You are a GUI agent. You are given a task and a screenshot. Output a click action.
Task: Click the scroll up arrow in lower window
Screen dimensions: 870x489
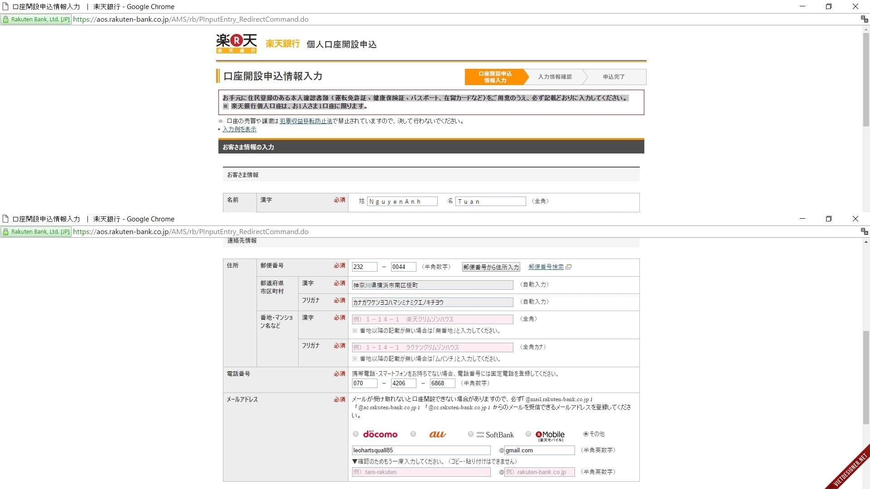(x=866, y=242)
